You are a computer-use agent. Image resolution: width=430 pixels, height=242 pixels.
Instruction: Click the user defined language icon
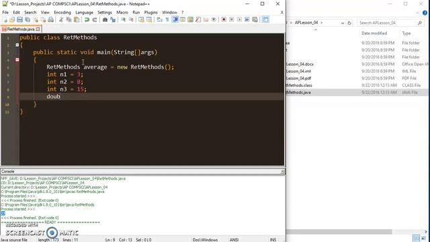pos(183,19)
